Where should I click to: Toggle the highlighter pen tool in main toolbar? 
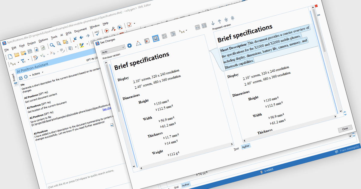81,46
